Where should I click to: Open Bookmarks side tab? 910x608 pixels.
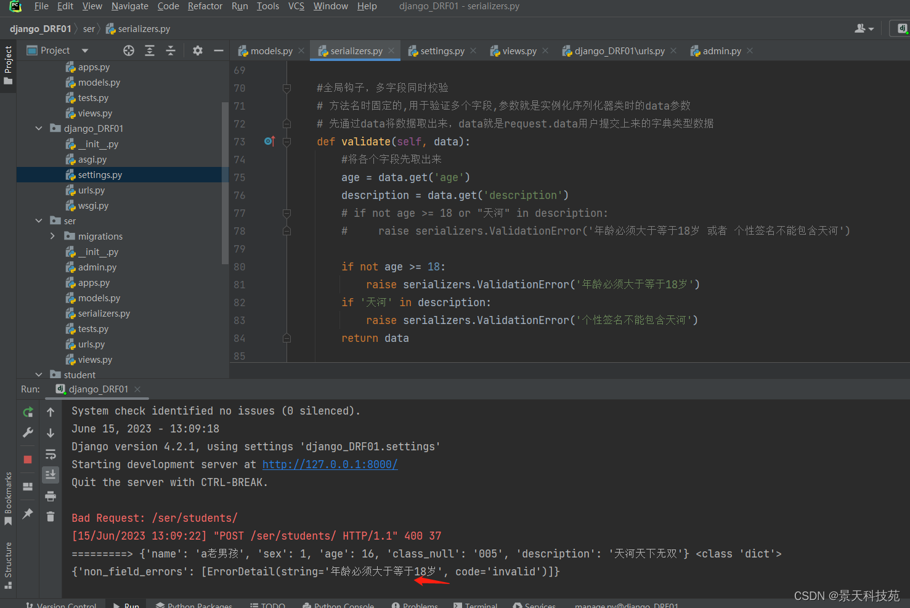(x=8, y=499)
